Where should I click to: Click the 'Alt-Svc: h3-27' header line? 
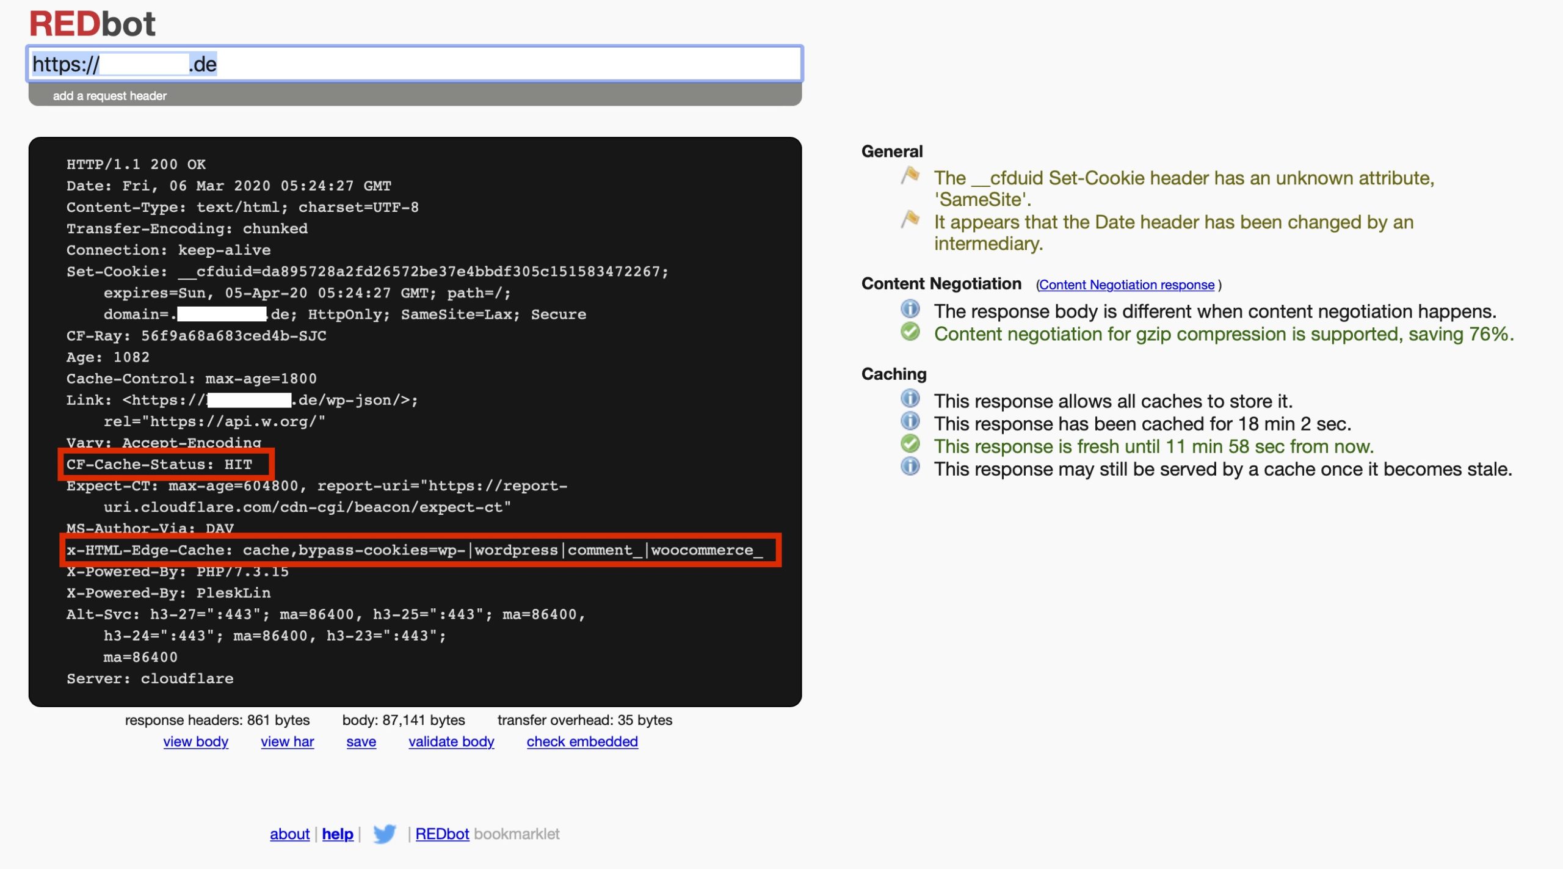[x=326, y=636]
